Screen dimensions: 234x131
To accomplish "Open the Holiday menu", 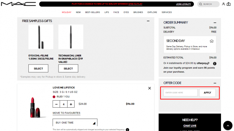I will click(x=67, y=12).
